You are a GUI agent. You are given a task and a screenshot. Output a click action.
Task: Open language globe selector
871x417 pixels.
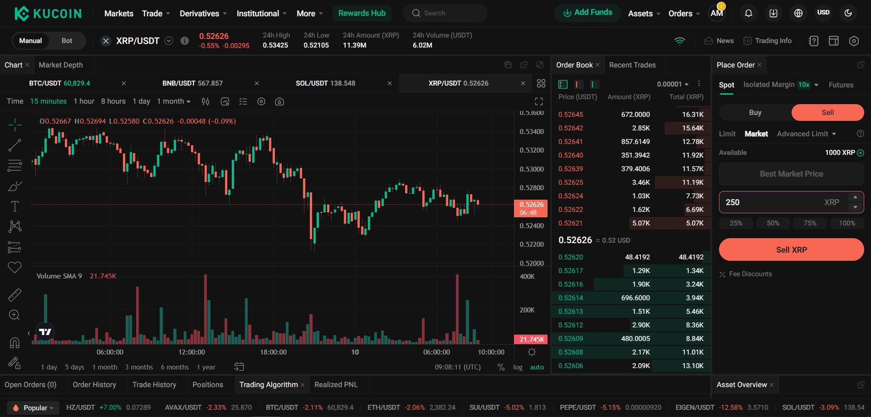[798, 13]
